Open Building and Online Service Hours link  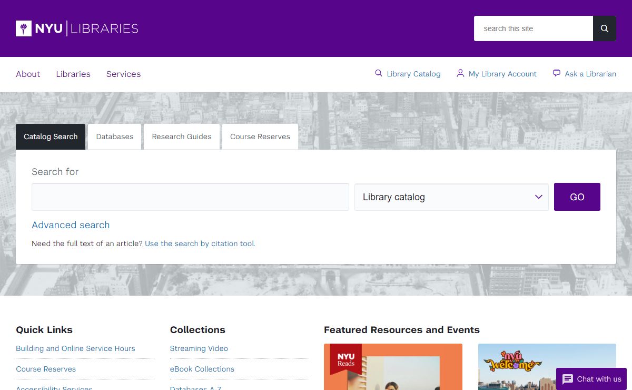75,348
